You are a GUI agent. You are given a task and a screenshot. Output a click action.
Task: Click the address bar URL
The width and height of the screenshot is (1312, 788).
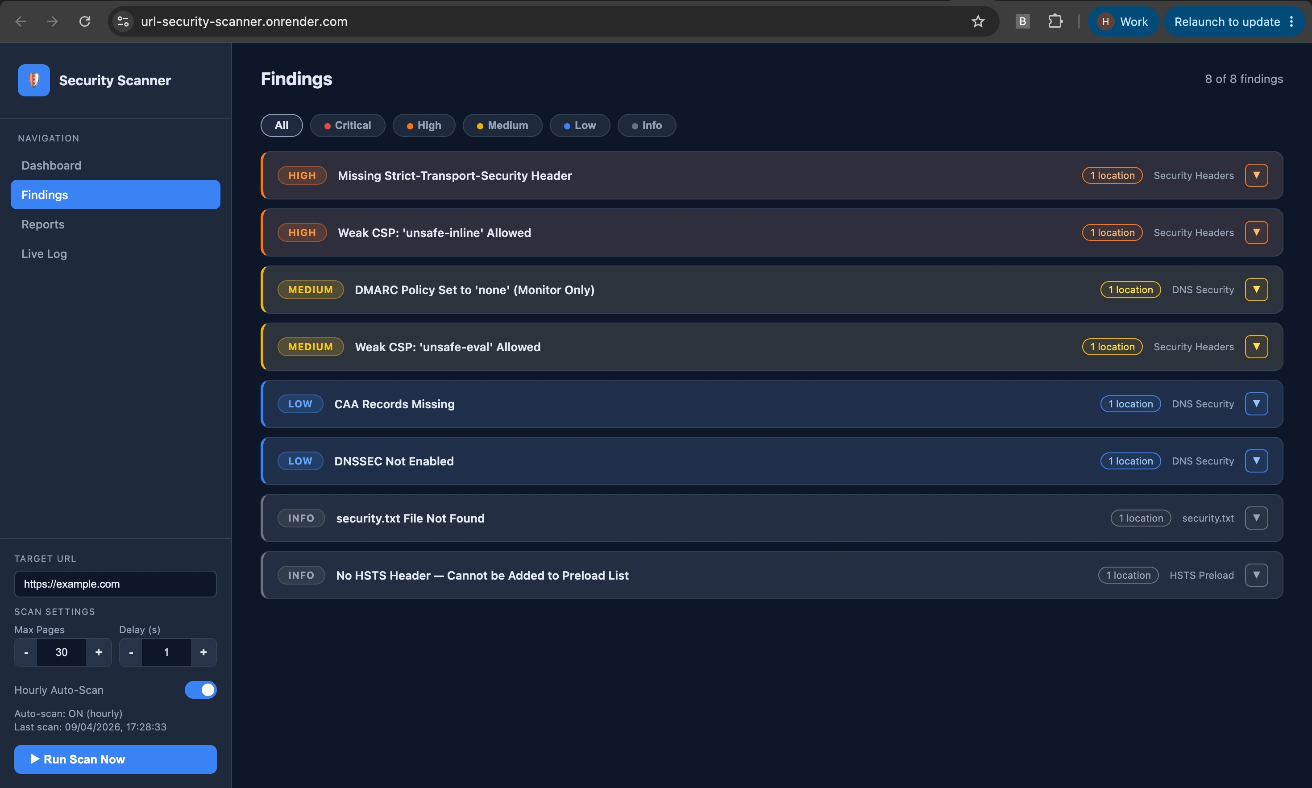pos(244,21)
